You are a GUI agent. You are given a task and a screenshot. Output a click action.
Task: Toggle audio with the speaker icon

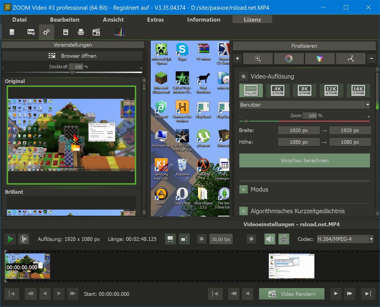pos(270,239)
